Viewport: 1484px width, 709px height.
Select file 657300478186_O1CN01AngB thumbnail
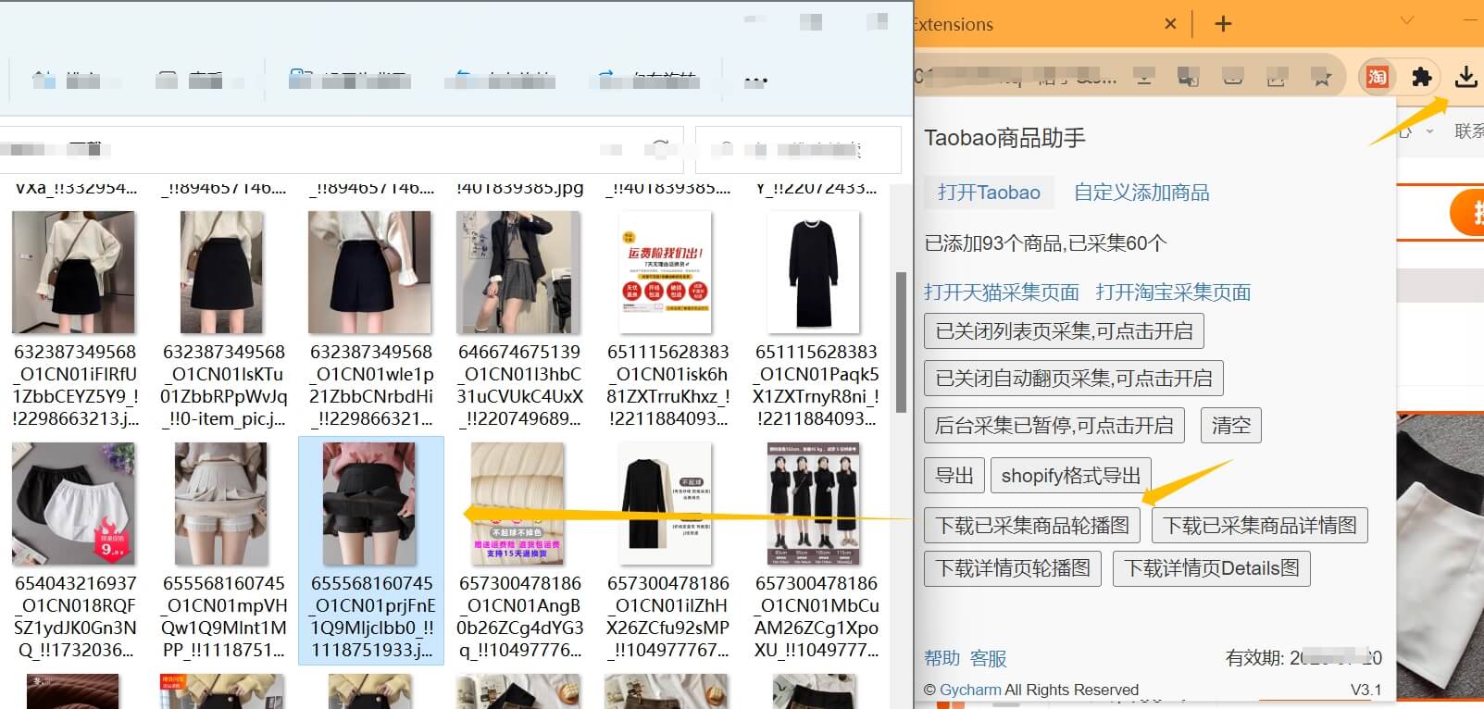pyautogui.click(x=518, y=504)
